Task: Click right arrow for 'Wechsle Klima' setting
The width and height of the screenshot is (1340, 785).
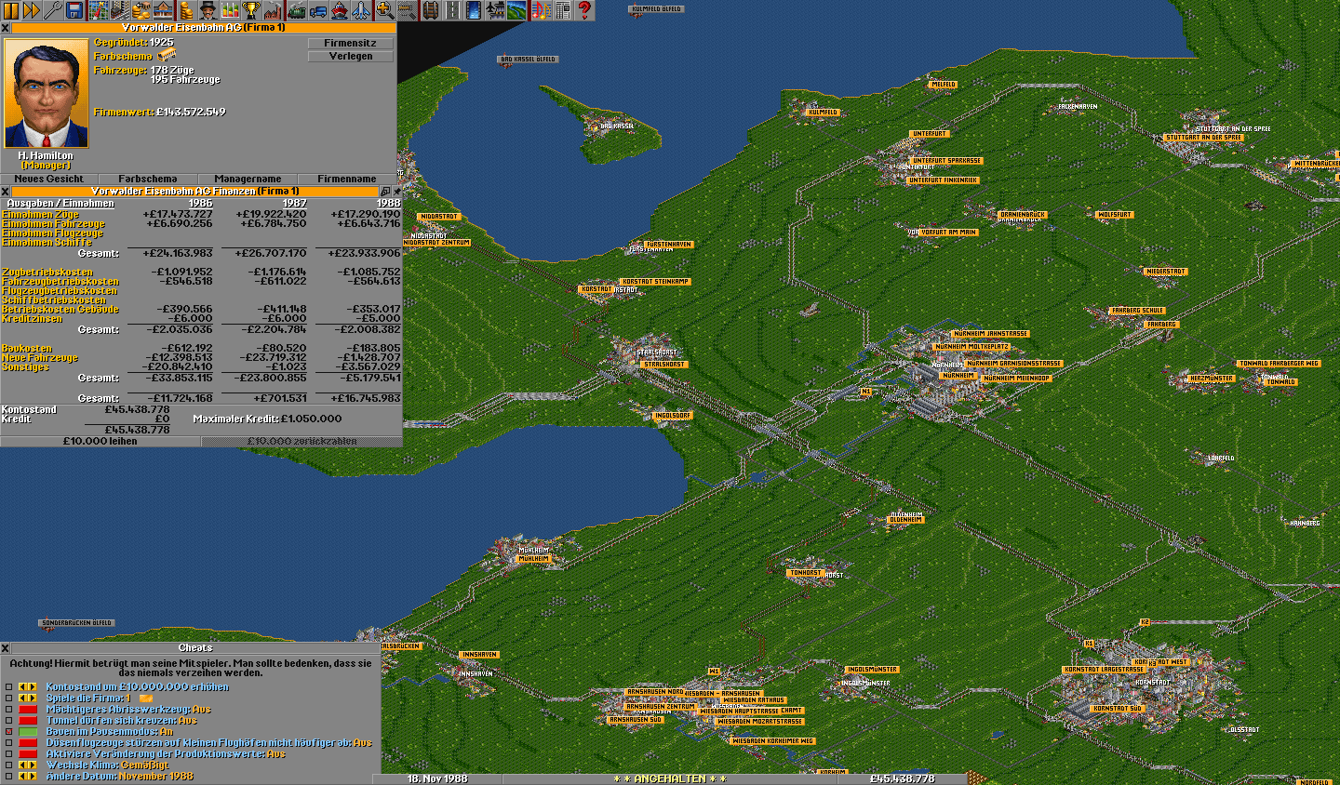Action: (x=33, y=765)
